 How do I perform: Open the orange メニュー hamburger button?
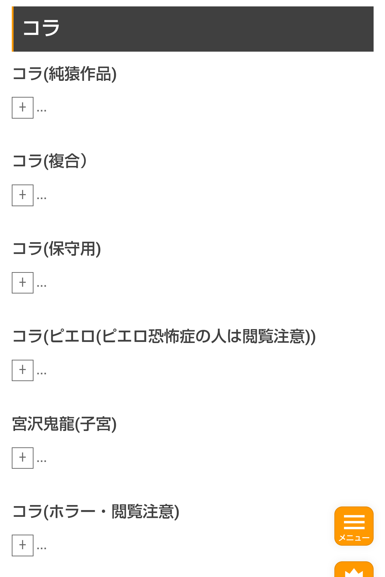click(354, 526)
